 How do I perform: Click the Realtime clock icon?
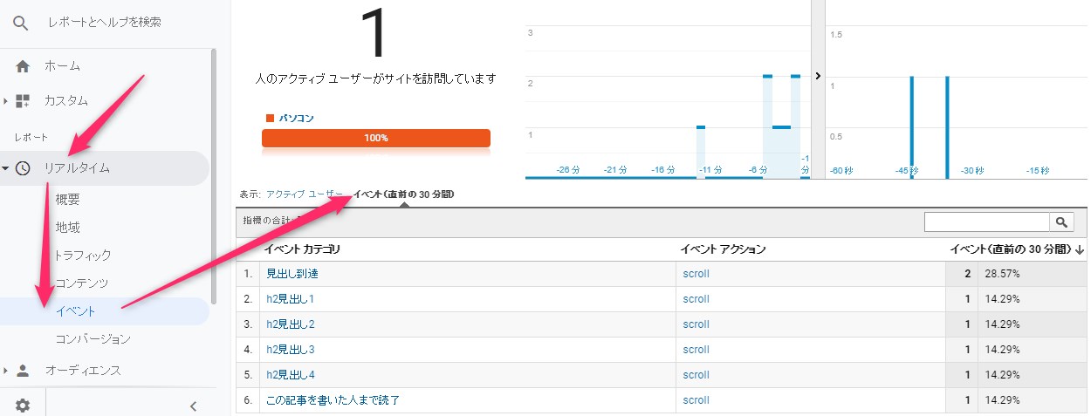[23, 168]
